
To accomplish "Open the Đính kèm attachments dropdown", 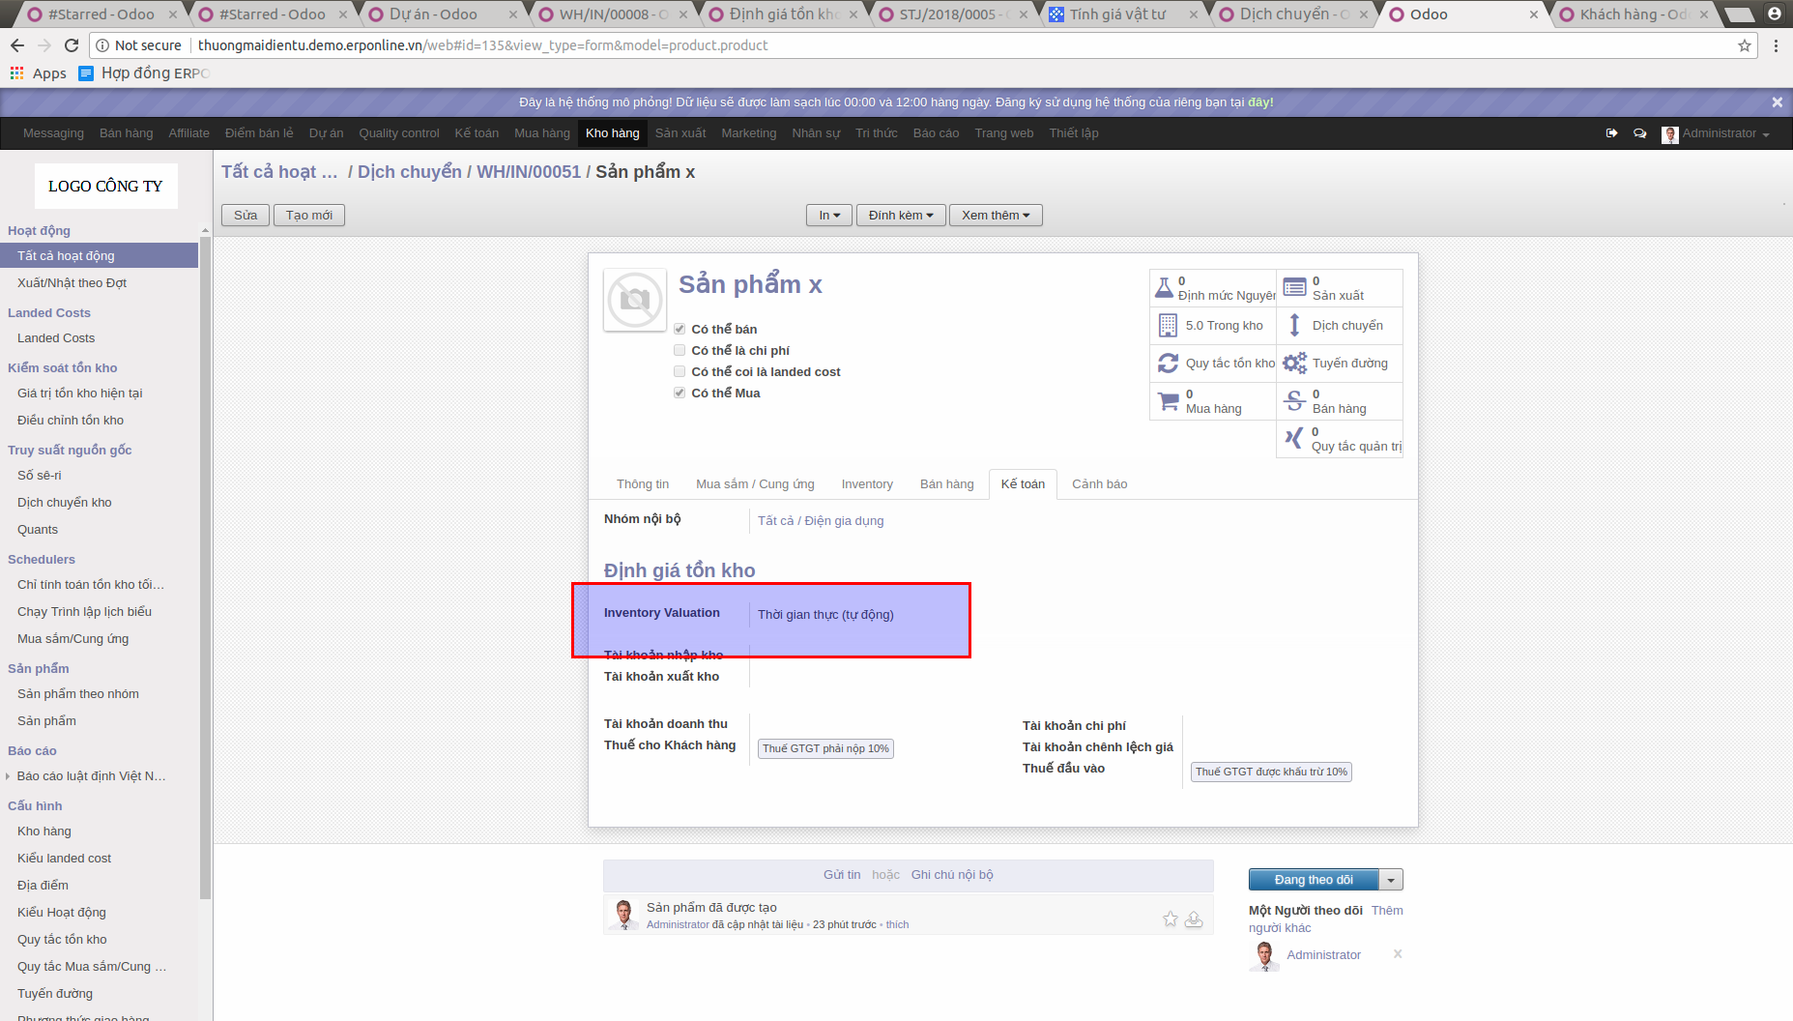I will (901, 216).
